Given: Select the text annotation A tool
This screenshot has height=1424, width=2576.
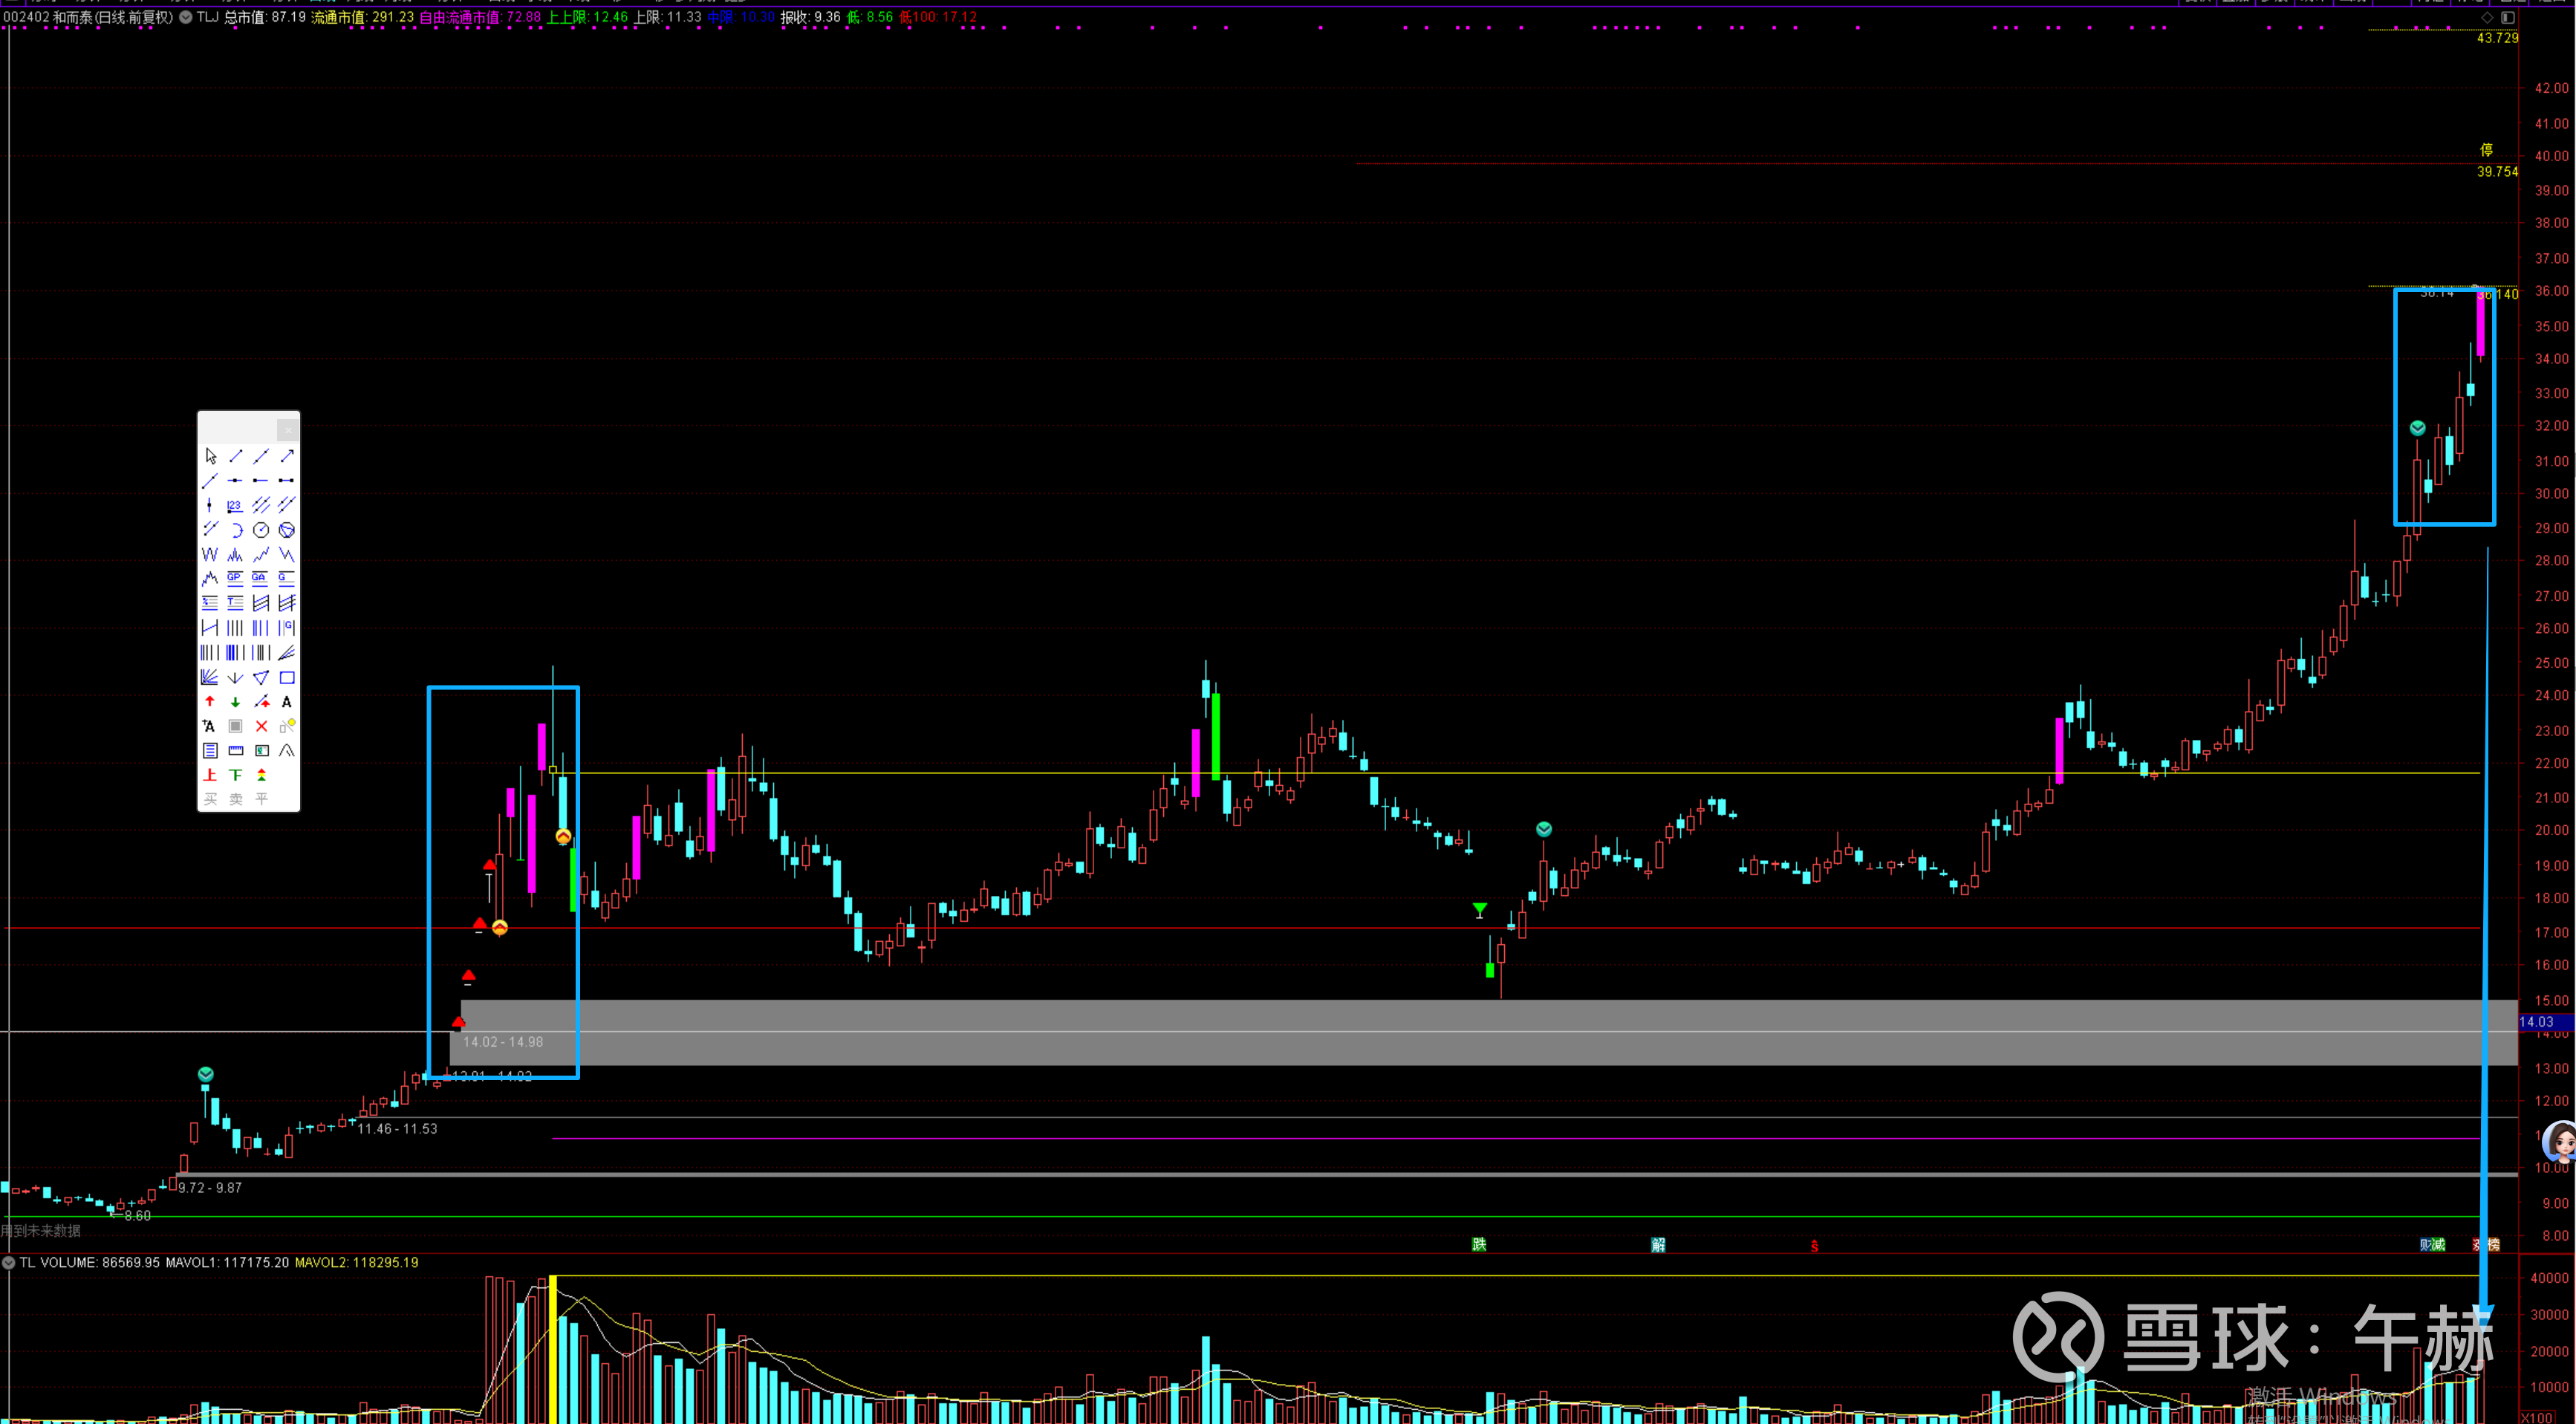Looking at the screenshot, I should [x=287, y=702].
